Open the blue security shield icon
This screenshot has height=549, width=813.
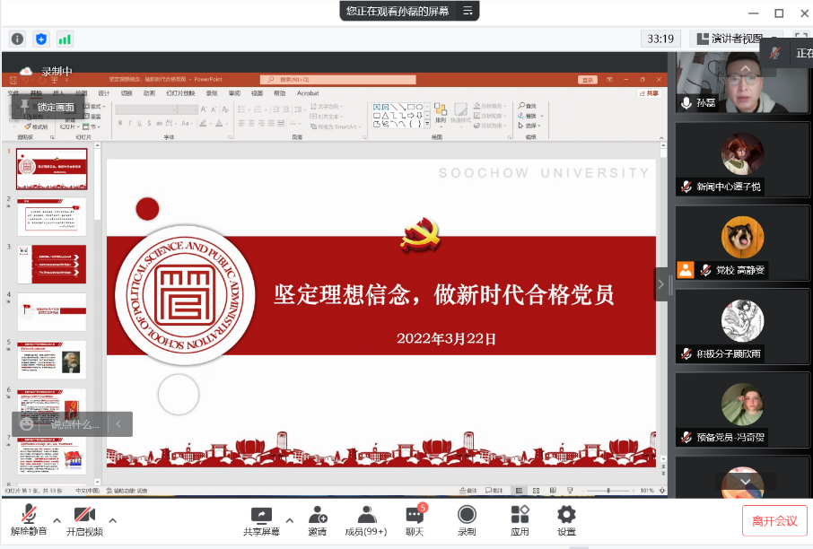coord(40,39)
